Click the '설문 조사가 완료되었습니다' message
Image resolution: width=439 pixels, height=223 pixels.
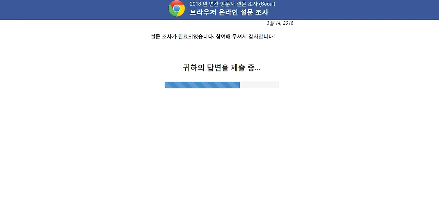coord(182,37)
